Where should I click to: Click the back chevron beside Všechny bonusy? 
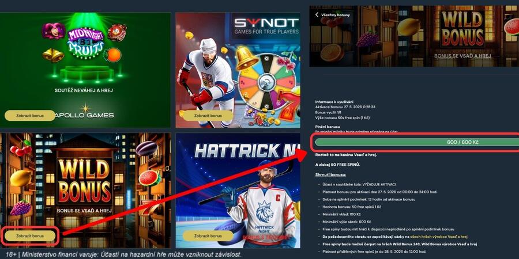[x=317, y=15]
